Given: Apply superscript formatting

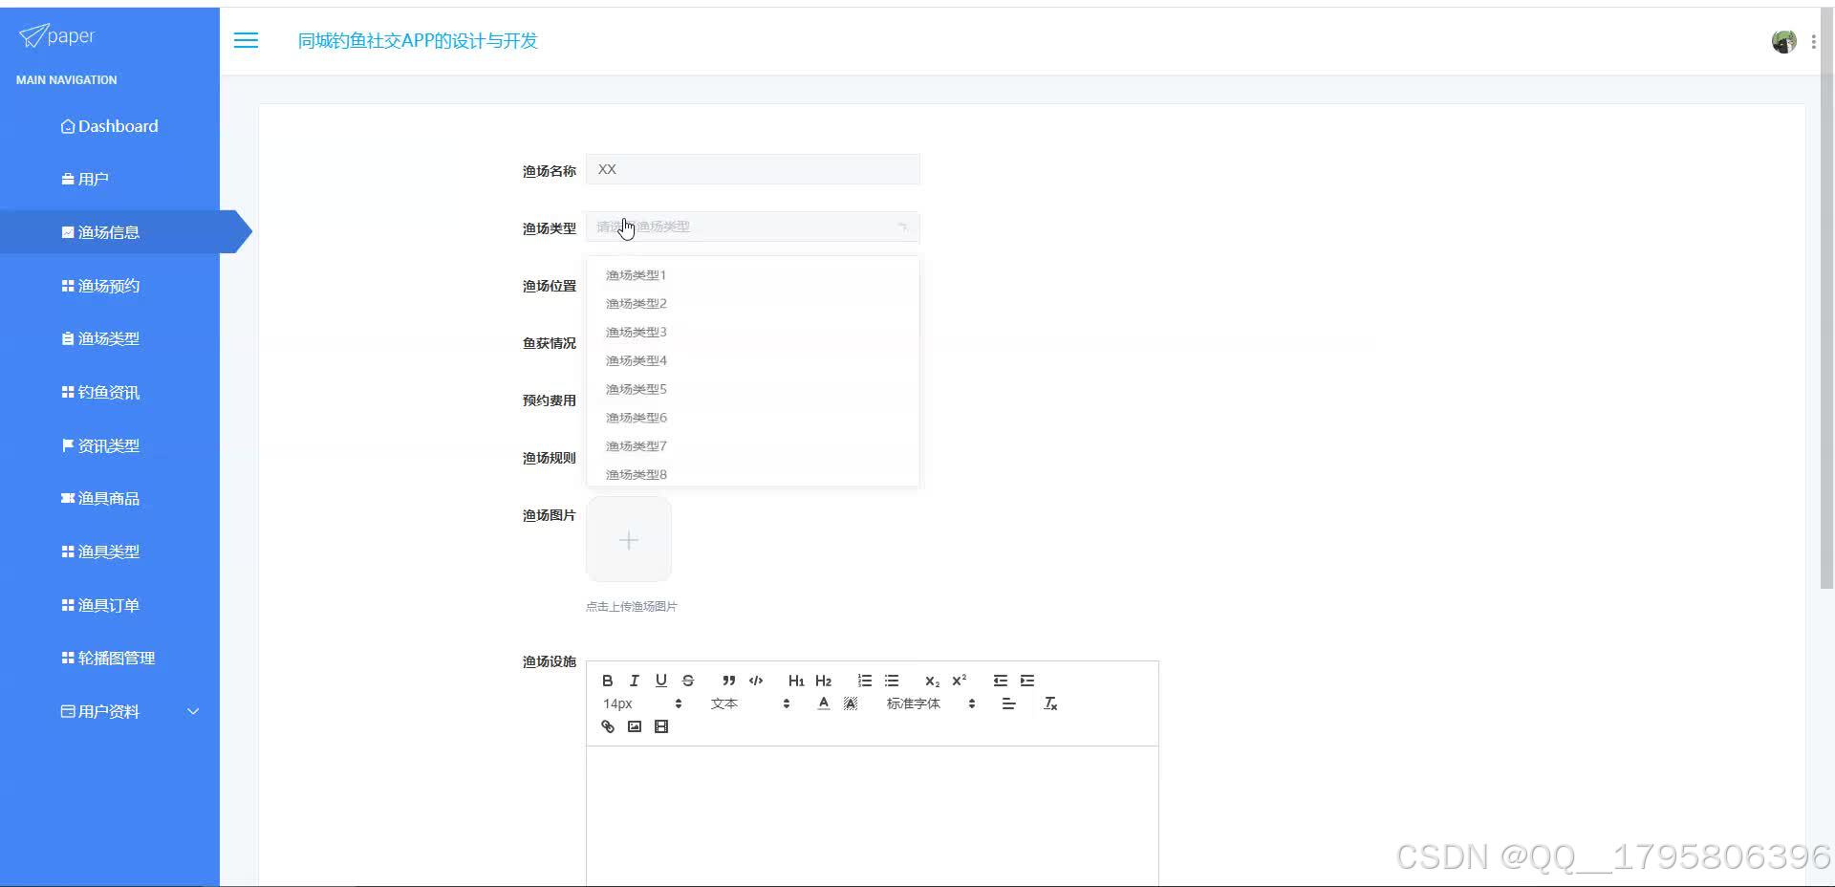Looking at the screenshot, I should [x=959, y=681].
